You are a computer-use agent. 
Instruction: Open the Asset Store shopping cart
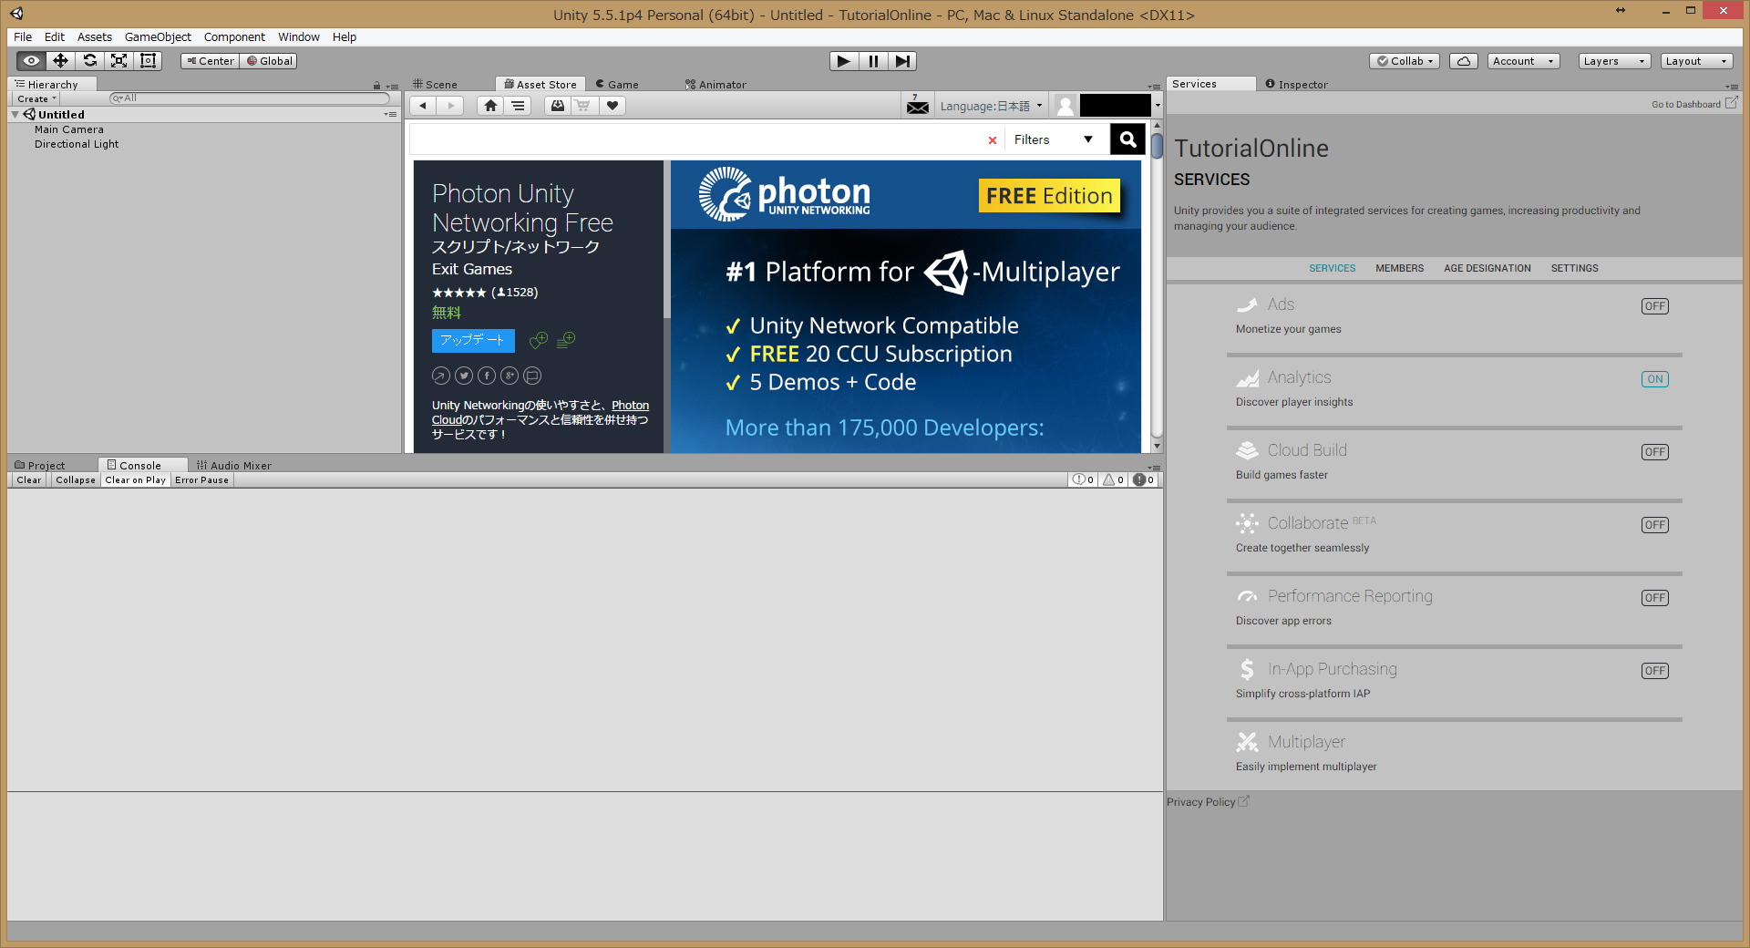(583, 106)
